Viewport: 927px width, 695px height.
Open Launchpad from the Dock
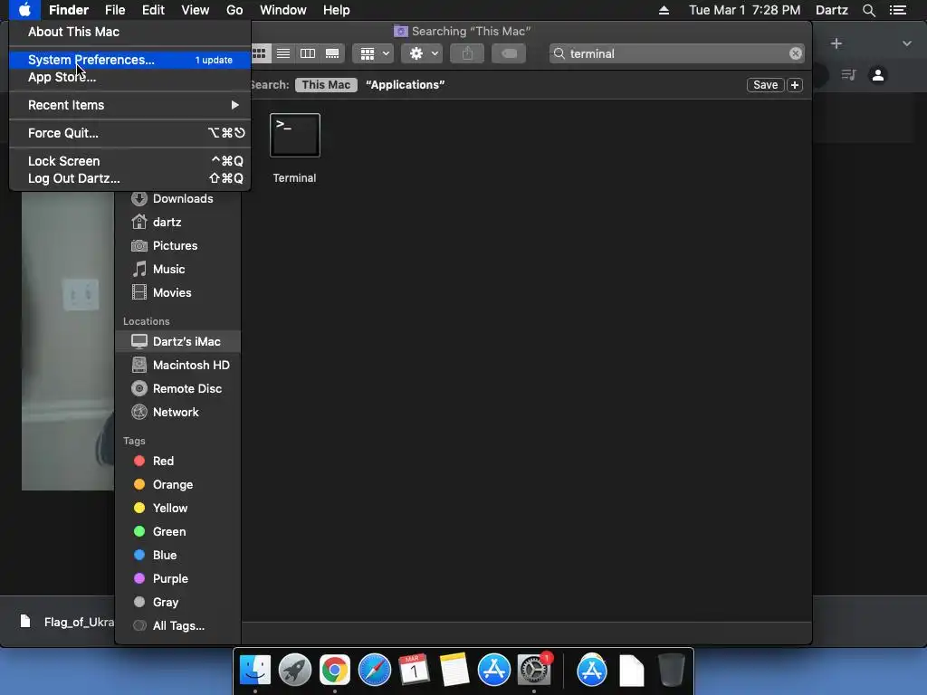pos(295,671)
